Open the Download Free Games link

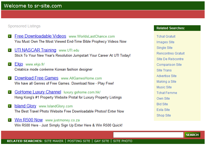[36, 78]
